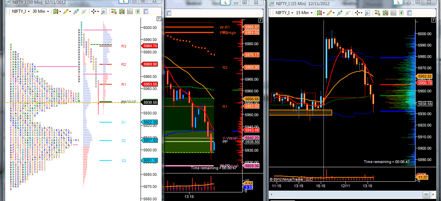Click F button on 15 Min chart
This screenshot has height=201, width=441.
tap(433, 20)
